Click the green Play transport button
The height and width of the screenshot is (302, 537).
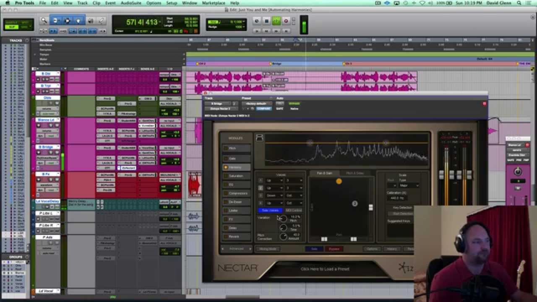coord(276,21)
